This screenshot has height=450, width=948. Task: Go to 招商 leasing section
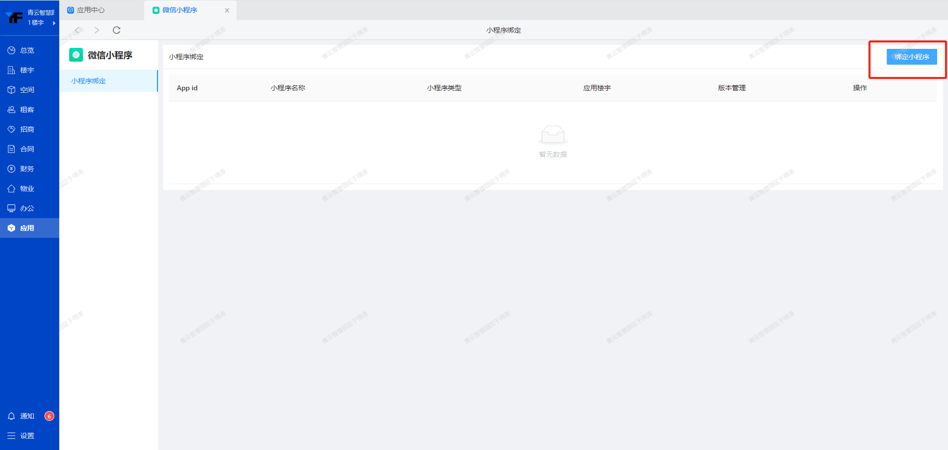pyautogui.click(x=27, y=129)
